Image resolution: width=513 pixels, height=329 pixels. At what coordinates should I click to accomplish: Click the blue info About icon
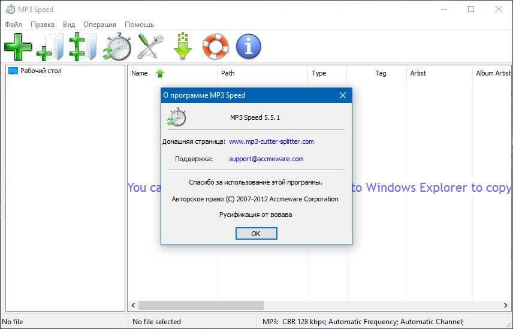pos(249,47)
